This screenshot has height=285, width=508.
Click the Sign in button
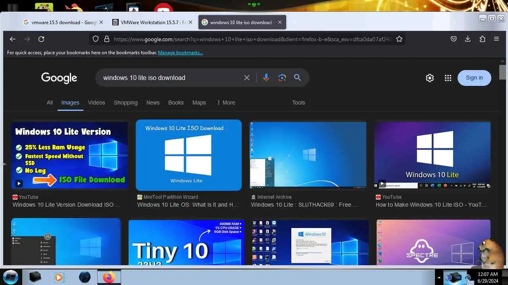(474, 78)
